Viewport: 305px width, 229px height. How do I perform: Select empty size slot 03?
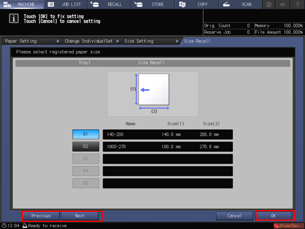coord(86,159)
